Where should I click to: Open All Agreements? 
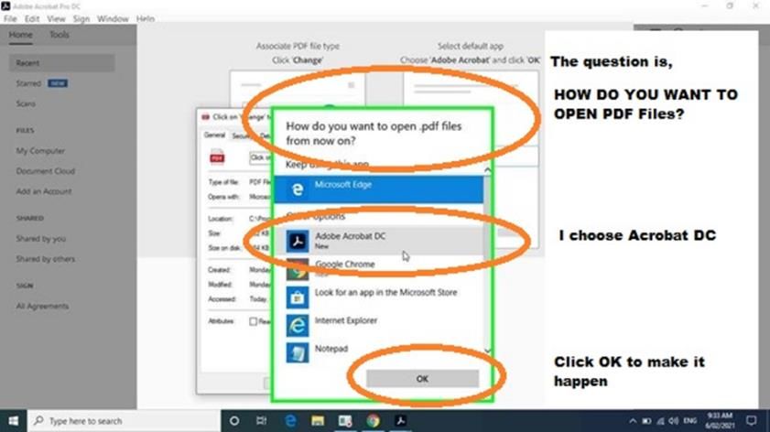(42, 306)
